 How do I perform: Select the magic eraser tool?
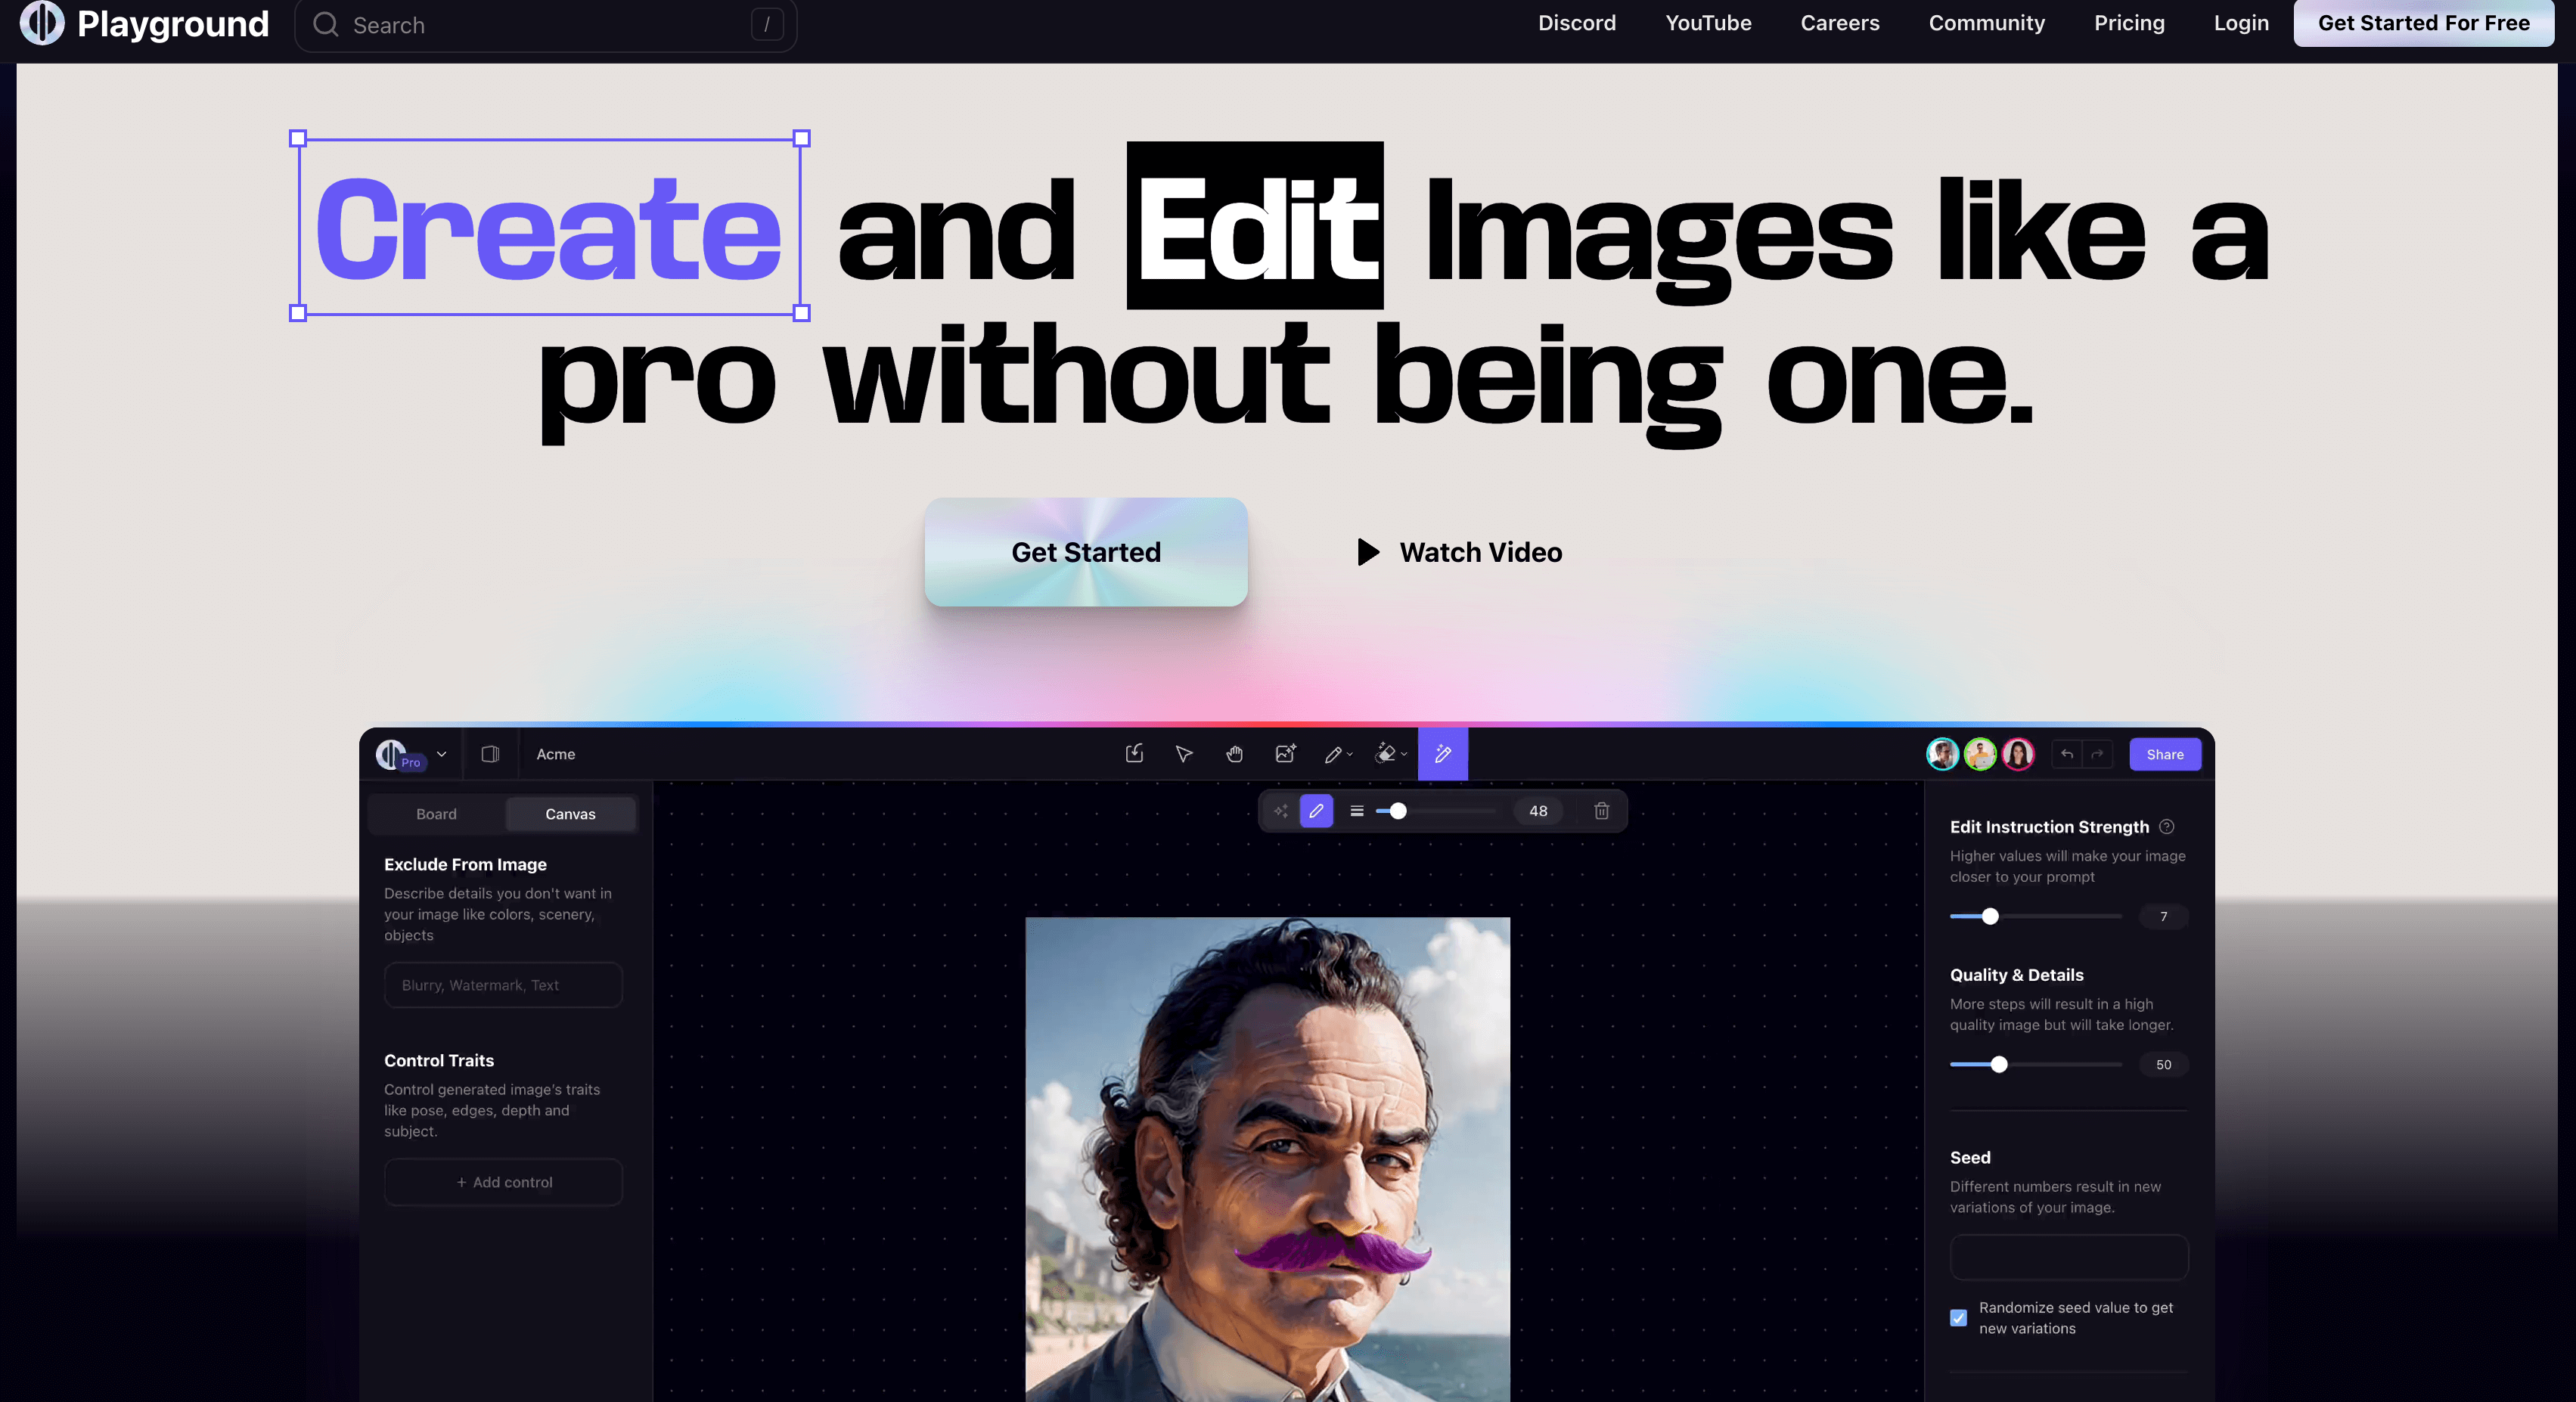point(1385,754)
